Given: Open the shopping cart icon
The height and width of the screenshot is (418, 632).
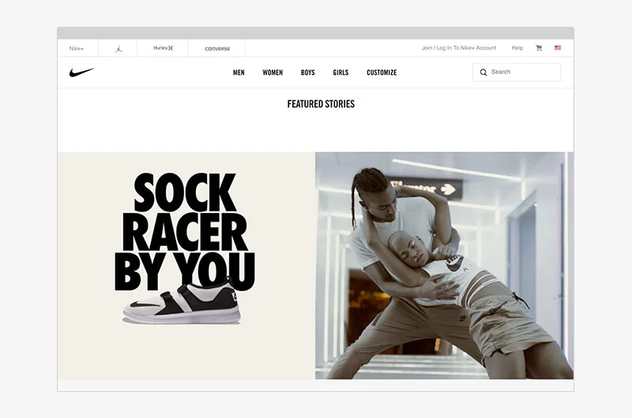Looking at the screenshot, I should pos(539,48).
